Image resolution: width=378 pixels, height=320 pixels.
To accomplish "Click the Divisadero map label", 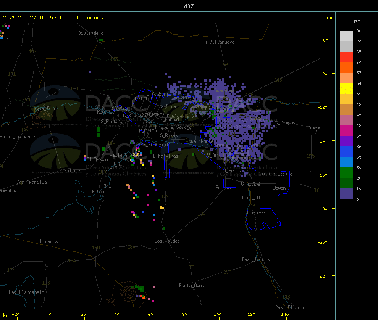I will (91, 33).
